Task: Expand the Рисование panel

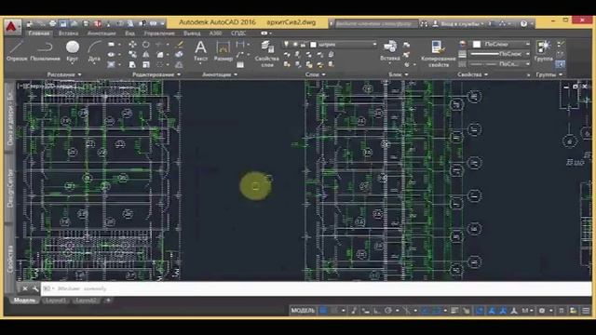Action: [64, 74]
